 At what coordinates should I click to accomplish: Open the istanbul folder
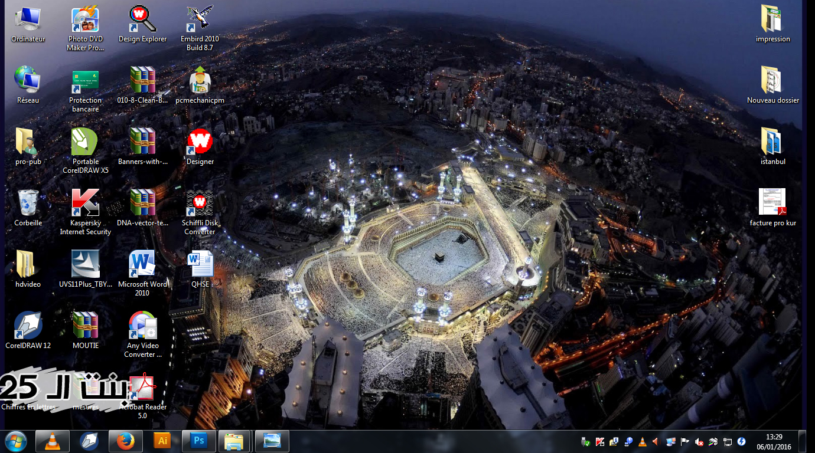coord(772,147)
